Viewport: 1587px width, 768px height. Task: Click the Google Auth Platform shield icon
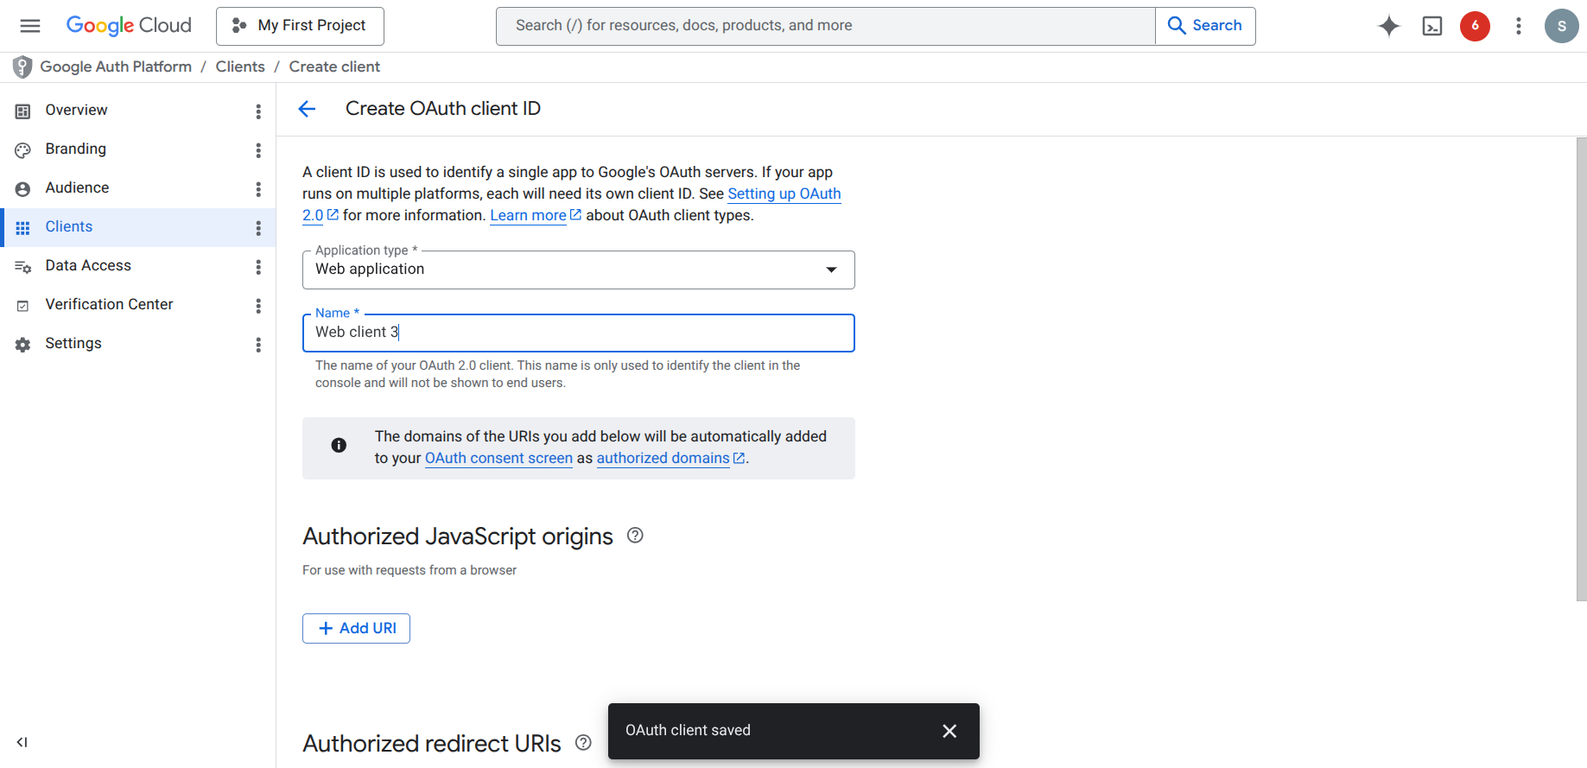click(x=22, y=67)
